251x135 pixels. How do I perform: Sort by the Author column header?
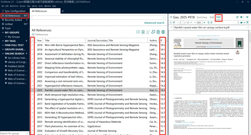click(x=153, y=41)
